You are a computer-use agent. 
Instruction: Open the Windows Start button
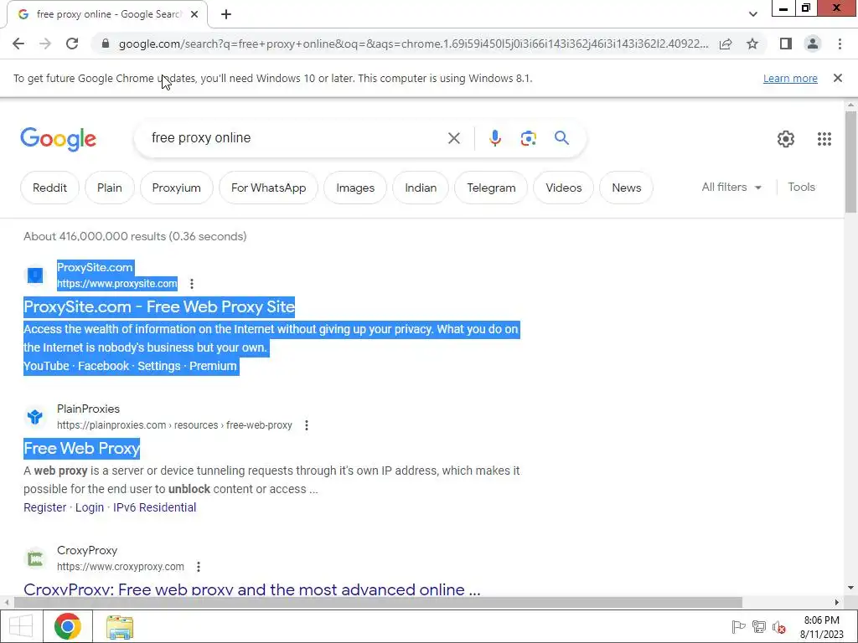(x=21, y=626)
